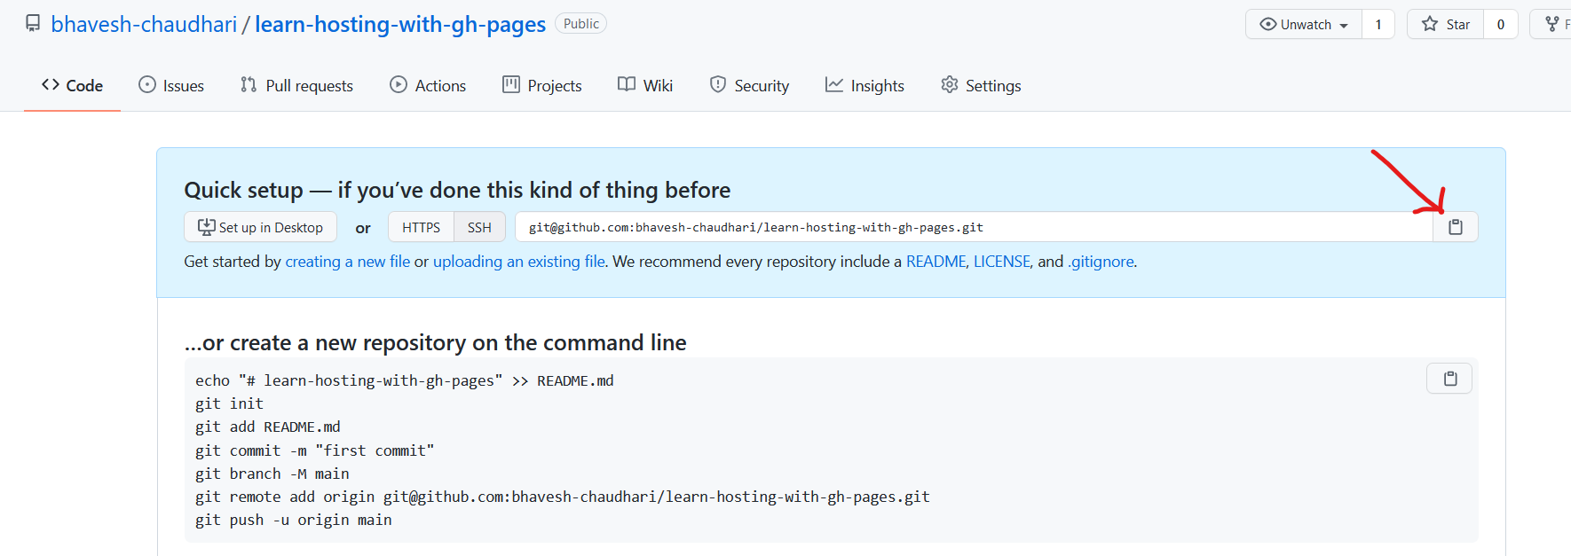Star this repository
The width and height of the screenshot is (1571, 556).
[x=1446, y=24]
